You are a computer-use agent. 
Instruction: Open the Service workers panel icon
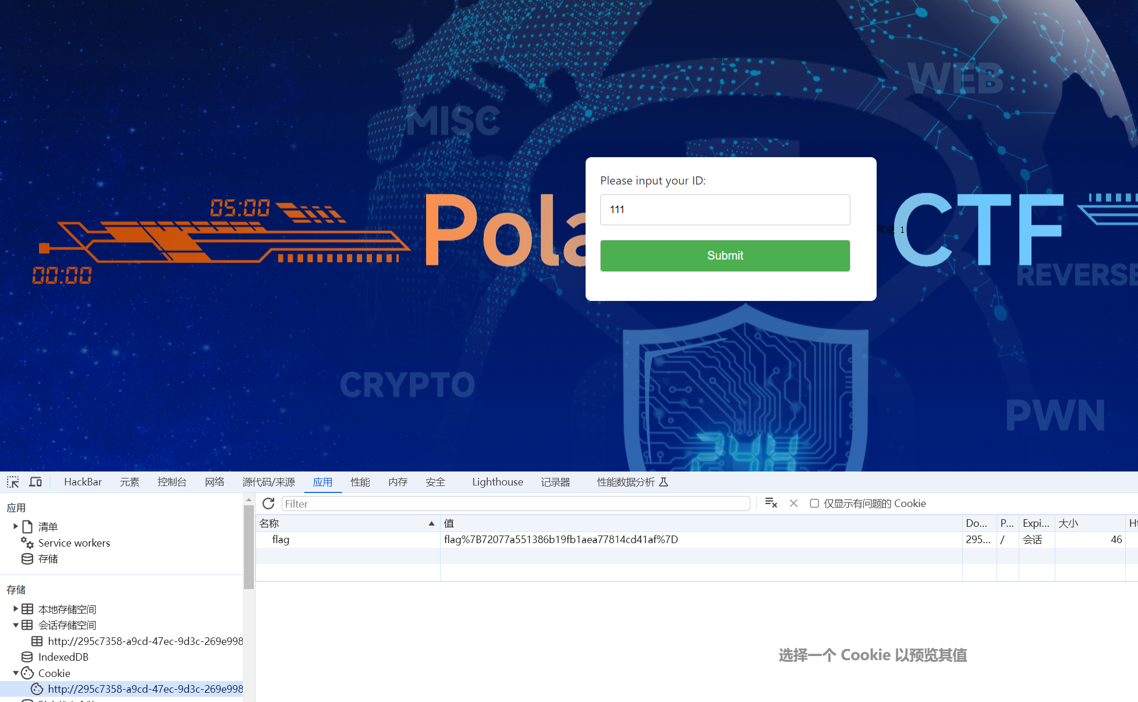point(27,543)
